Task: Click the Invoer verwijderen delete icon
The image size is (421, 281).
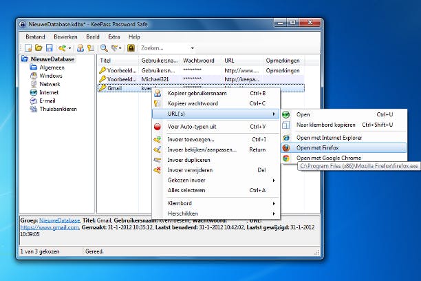Action: 158,170
